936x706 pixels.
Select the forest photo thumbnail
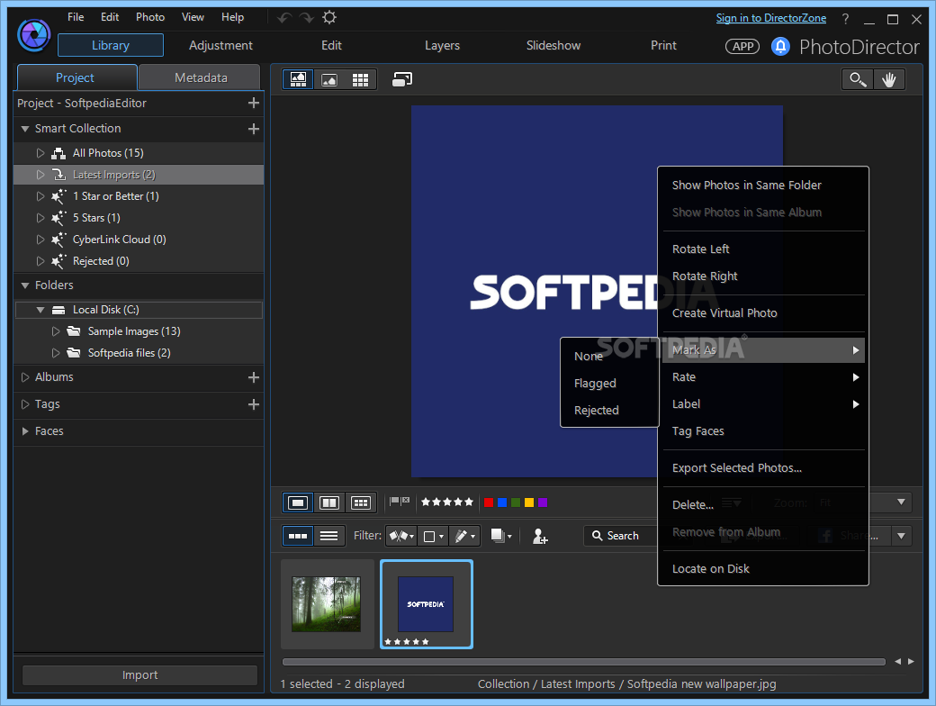(327, 604)
